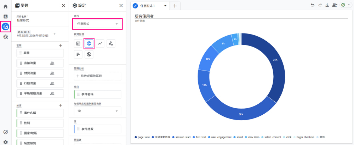Select the 行動流量 segment
The height and width of the screenshot is (145, 354).
[x=40, y=83]
